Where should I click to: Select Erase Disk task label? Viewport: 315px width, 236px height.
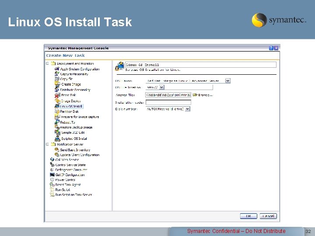(x=69, y=95)
